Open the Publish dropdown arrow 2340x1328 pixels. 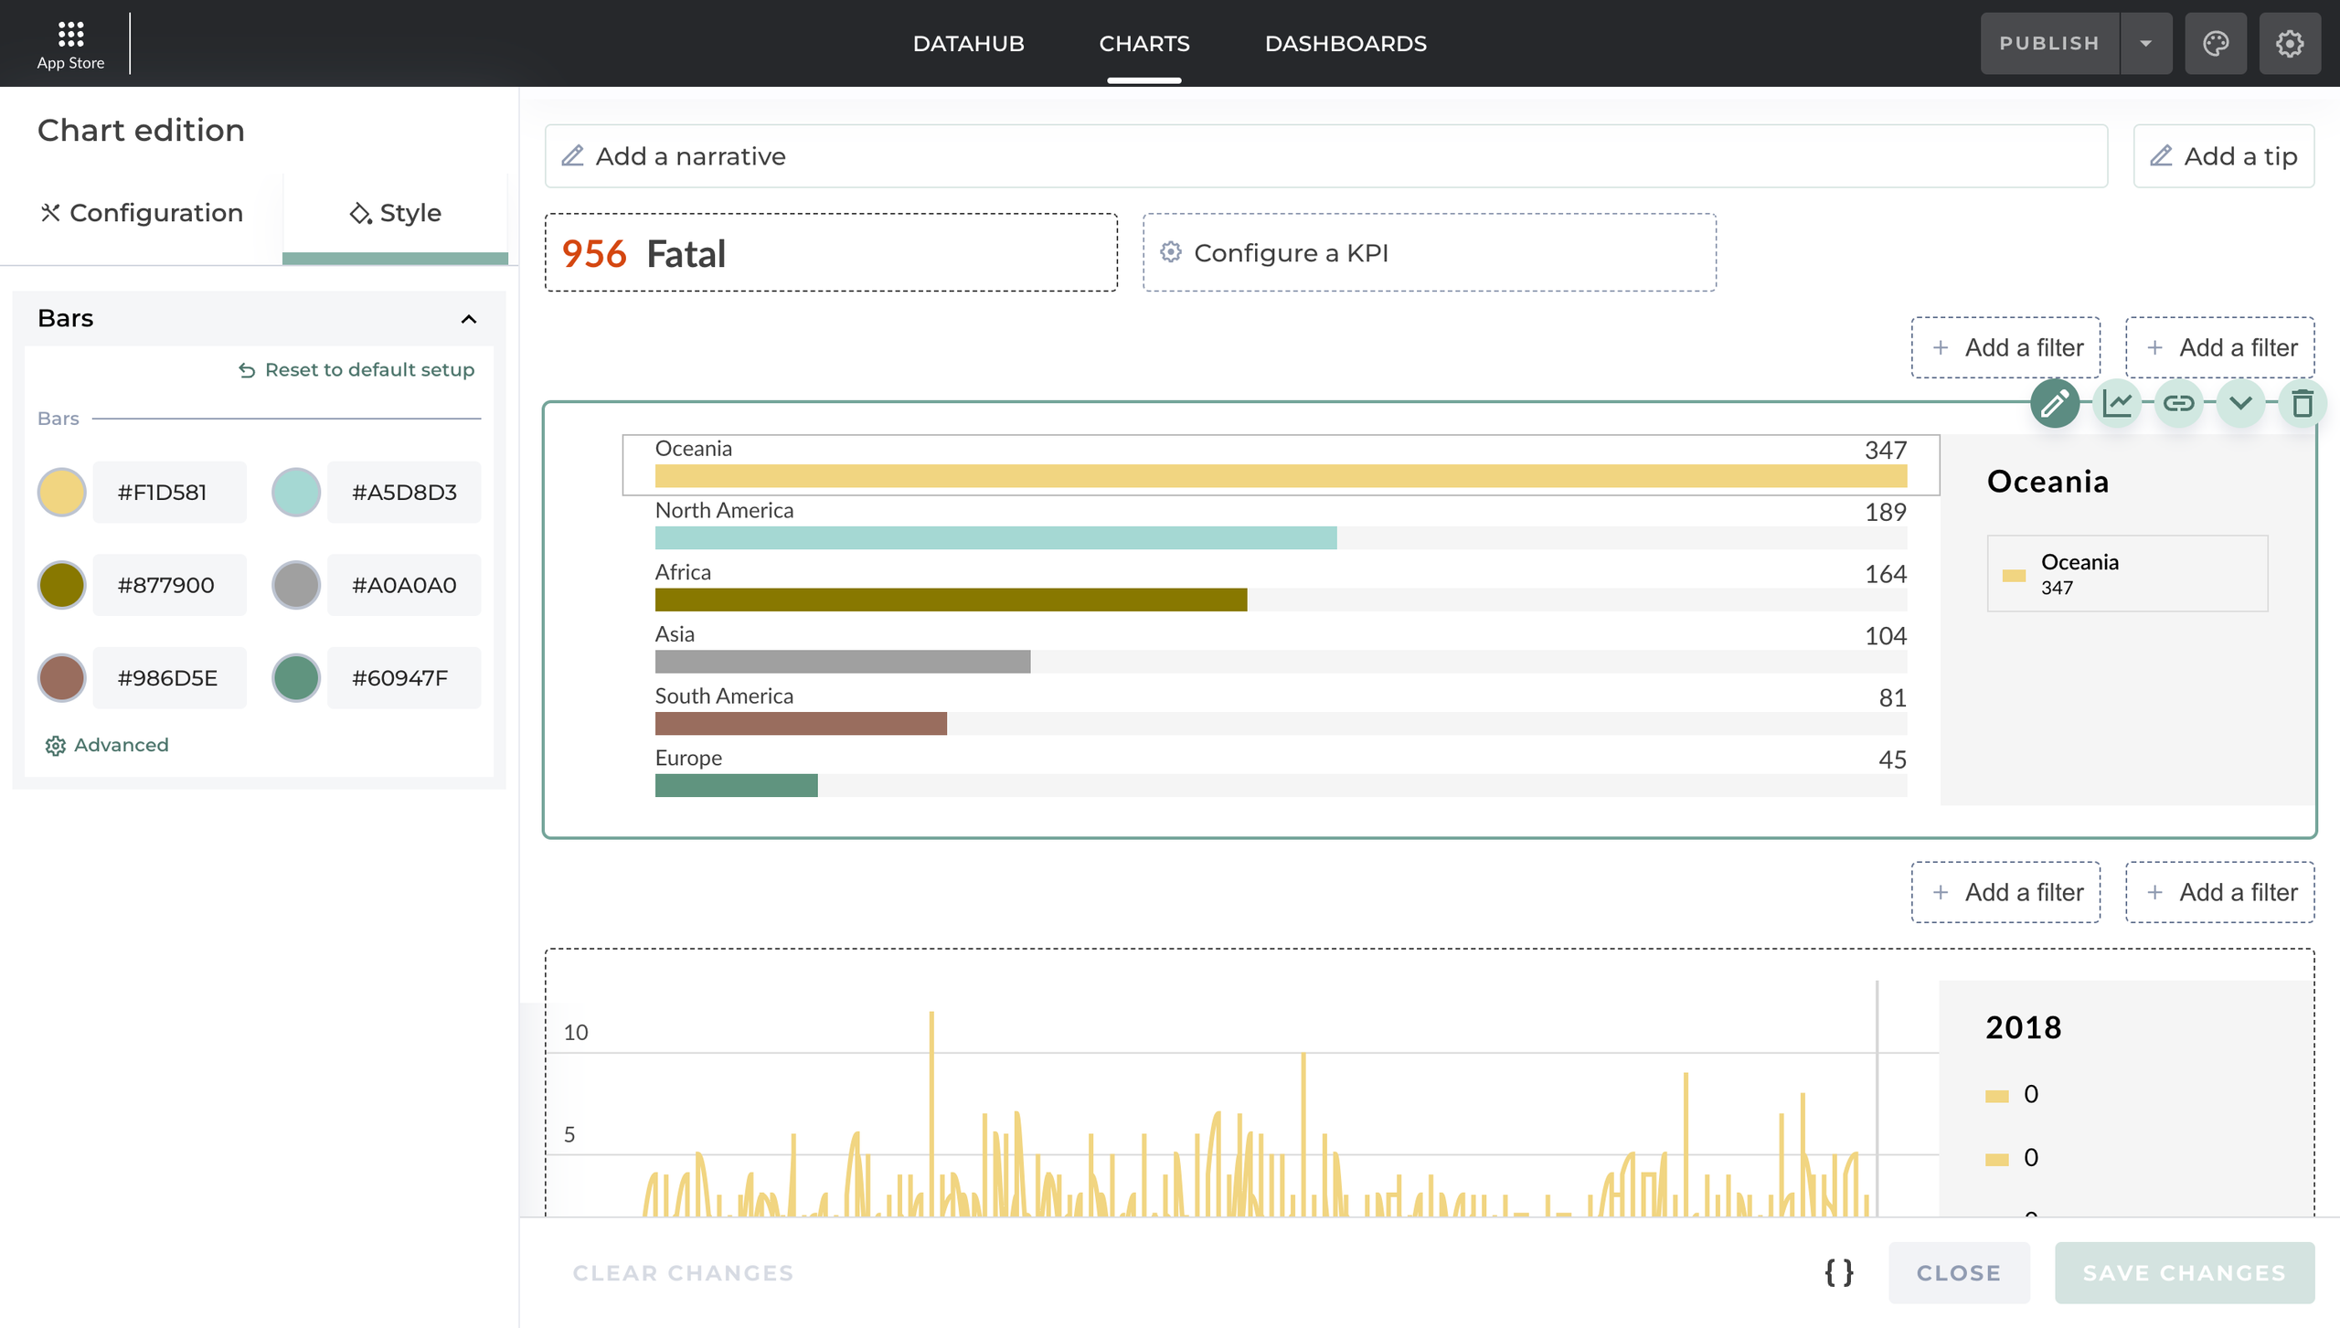2145,43
